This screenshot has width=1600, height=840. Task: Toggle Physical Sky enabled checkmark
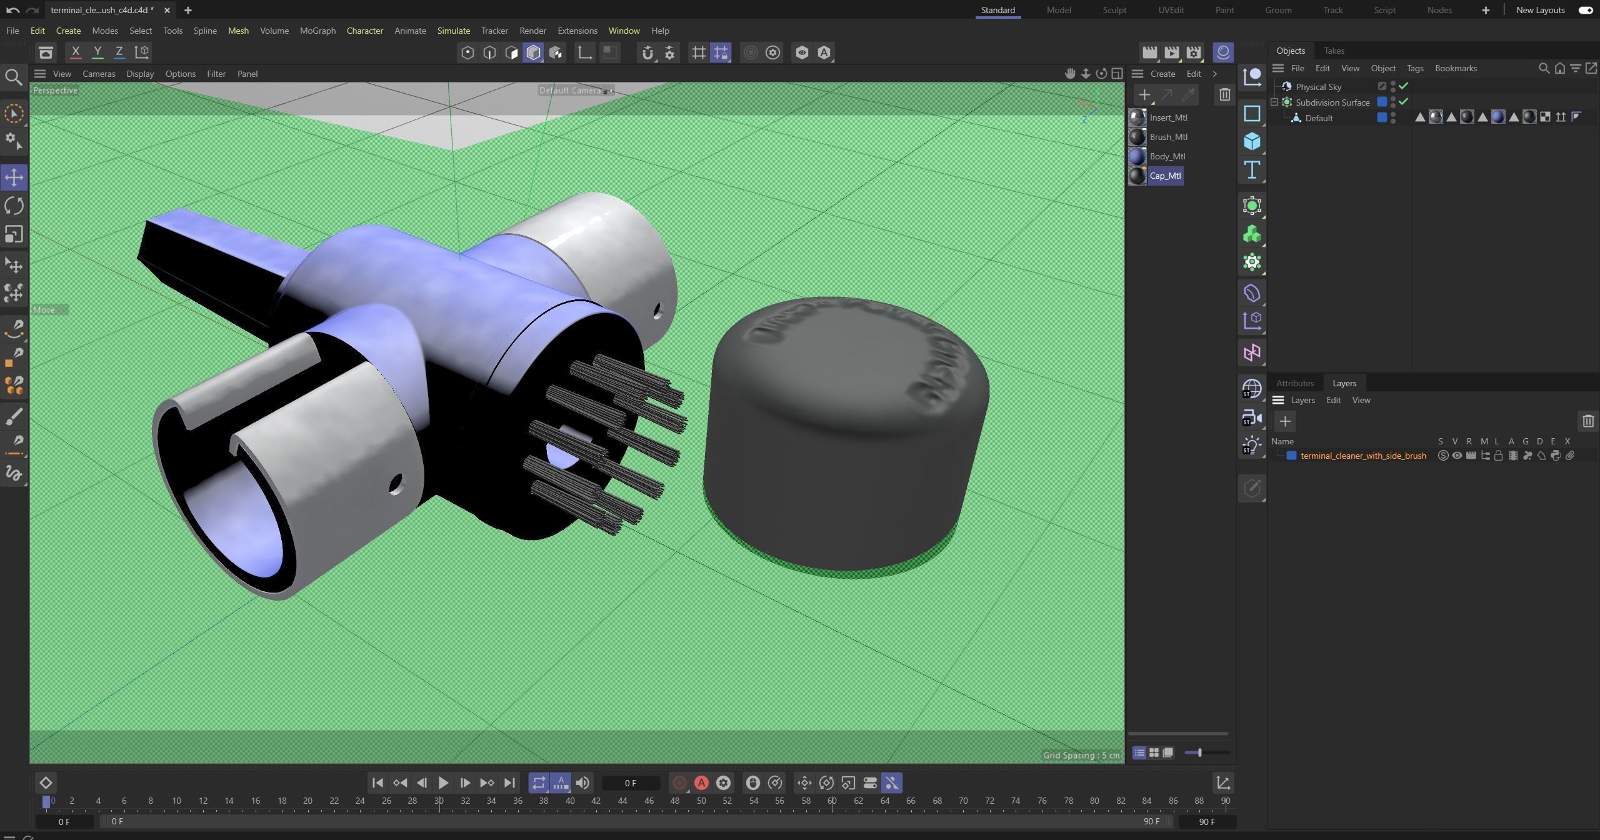click(1404, 86)
